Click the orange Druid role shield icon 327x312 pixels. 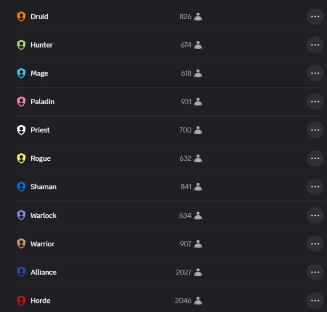[21, 16]
